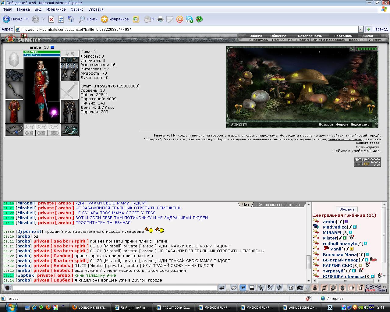Click the boots equipment slot
390x312 pixels.
coord(69,130)
